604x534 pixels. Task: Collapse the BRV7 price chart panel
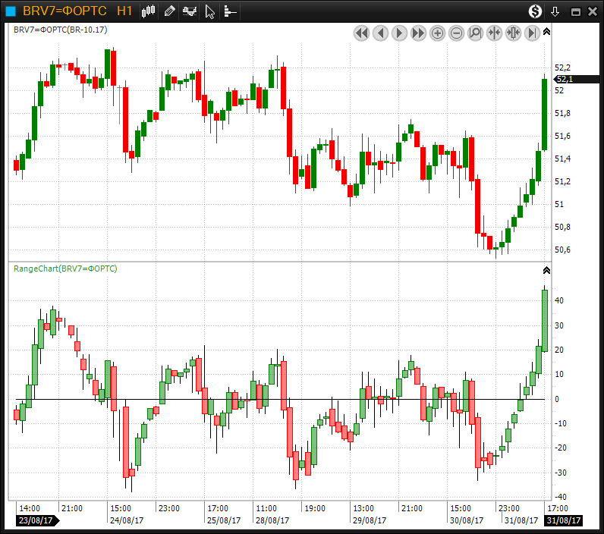tap(546, 32)
